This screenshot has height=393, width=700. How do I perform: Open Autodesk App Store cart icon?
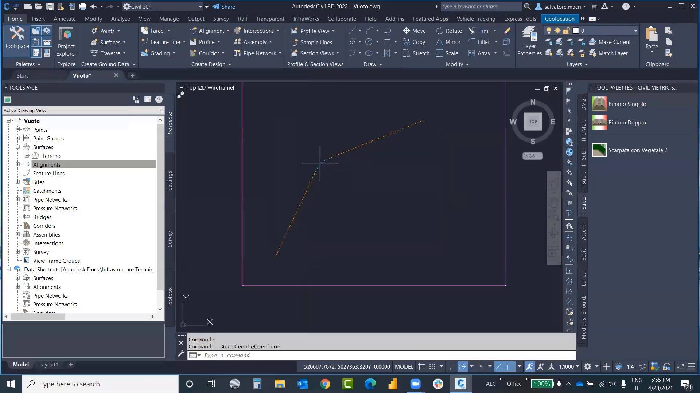click(594, 7)
